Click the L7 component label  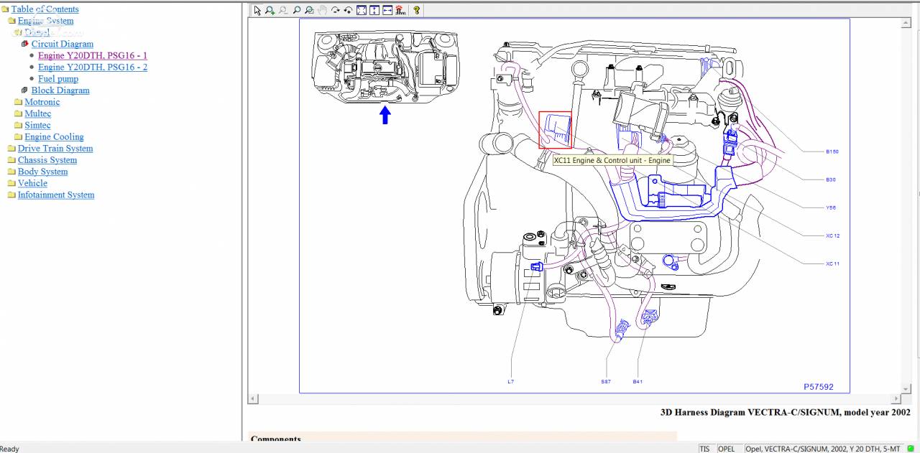510,381
